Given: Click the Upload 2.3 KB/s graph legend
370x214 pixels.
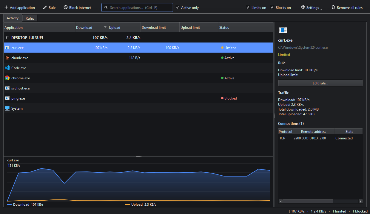Looking at the screenshot, I should click(140, 204).
